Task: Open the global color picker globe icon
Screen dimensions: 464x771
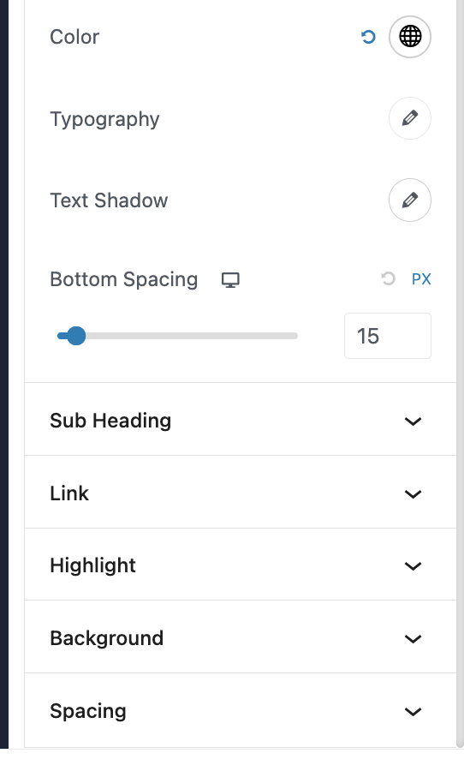Action: [410, 37]
